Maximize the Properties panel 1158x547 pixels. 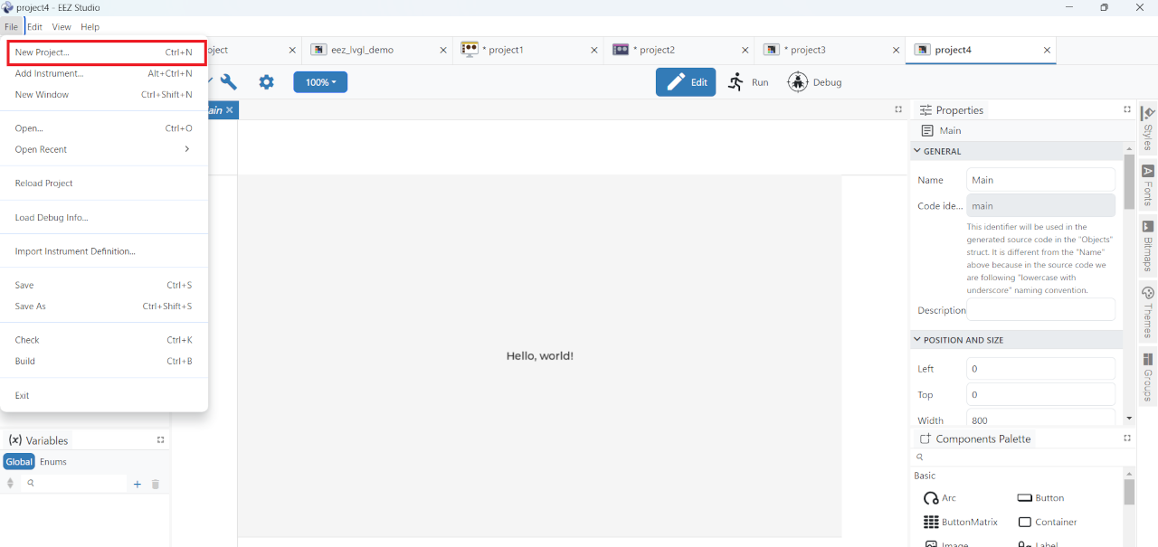1127,109
